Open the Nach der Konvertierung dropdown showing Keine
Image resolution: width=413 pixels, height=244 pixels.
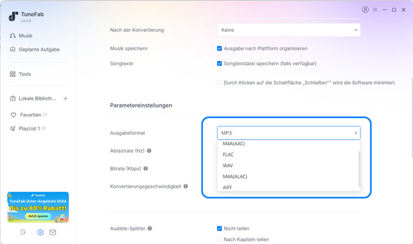click(289, 30)
